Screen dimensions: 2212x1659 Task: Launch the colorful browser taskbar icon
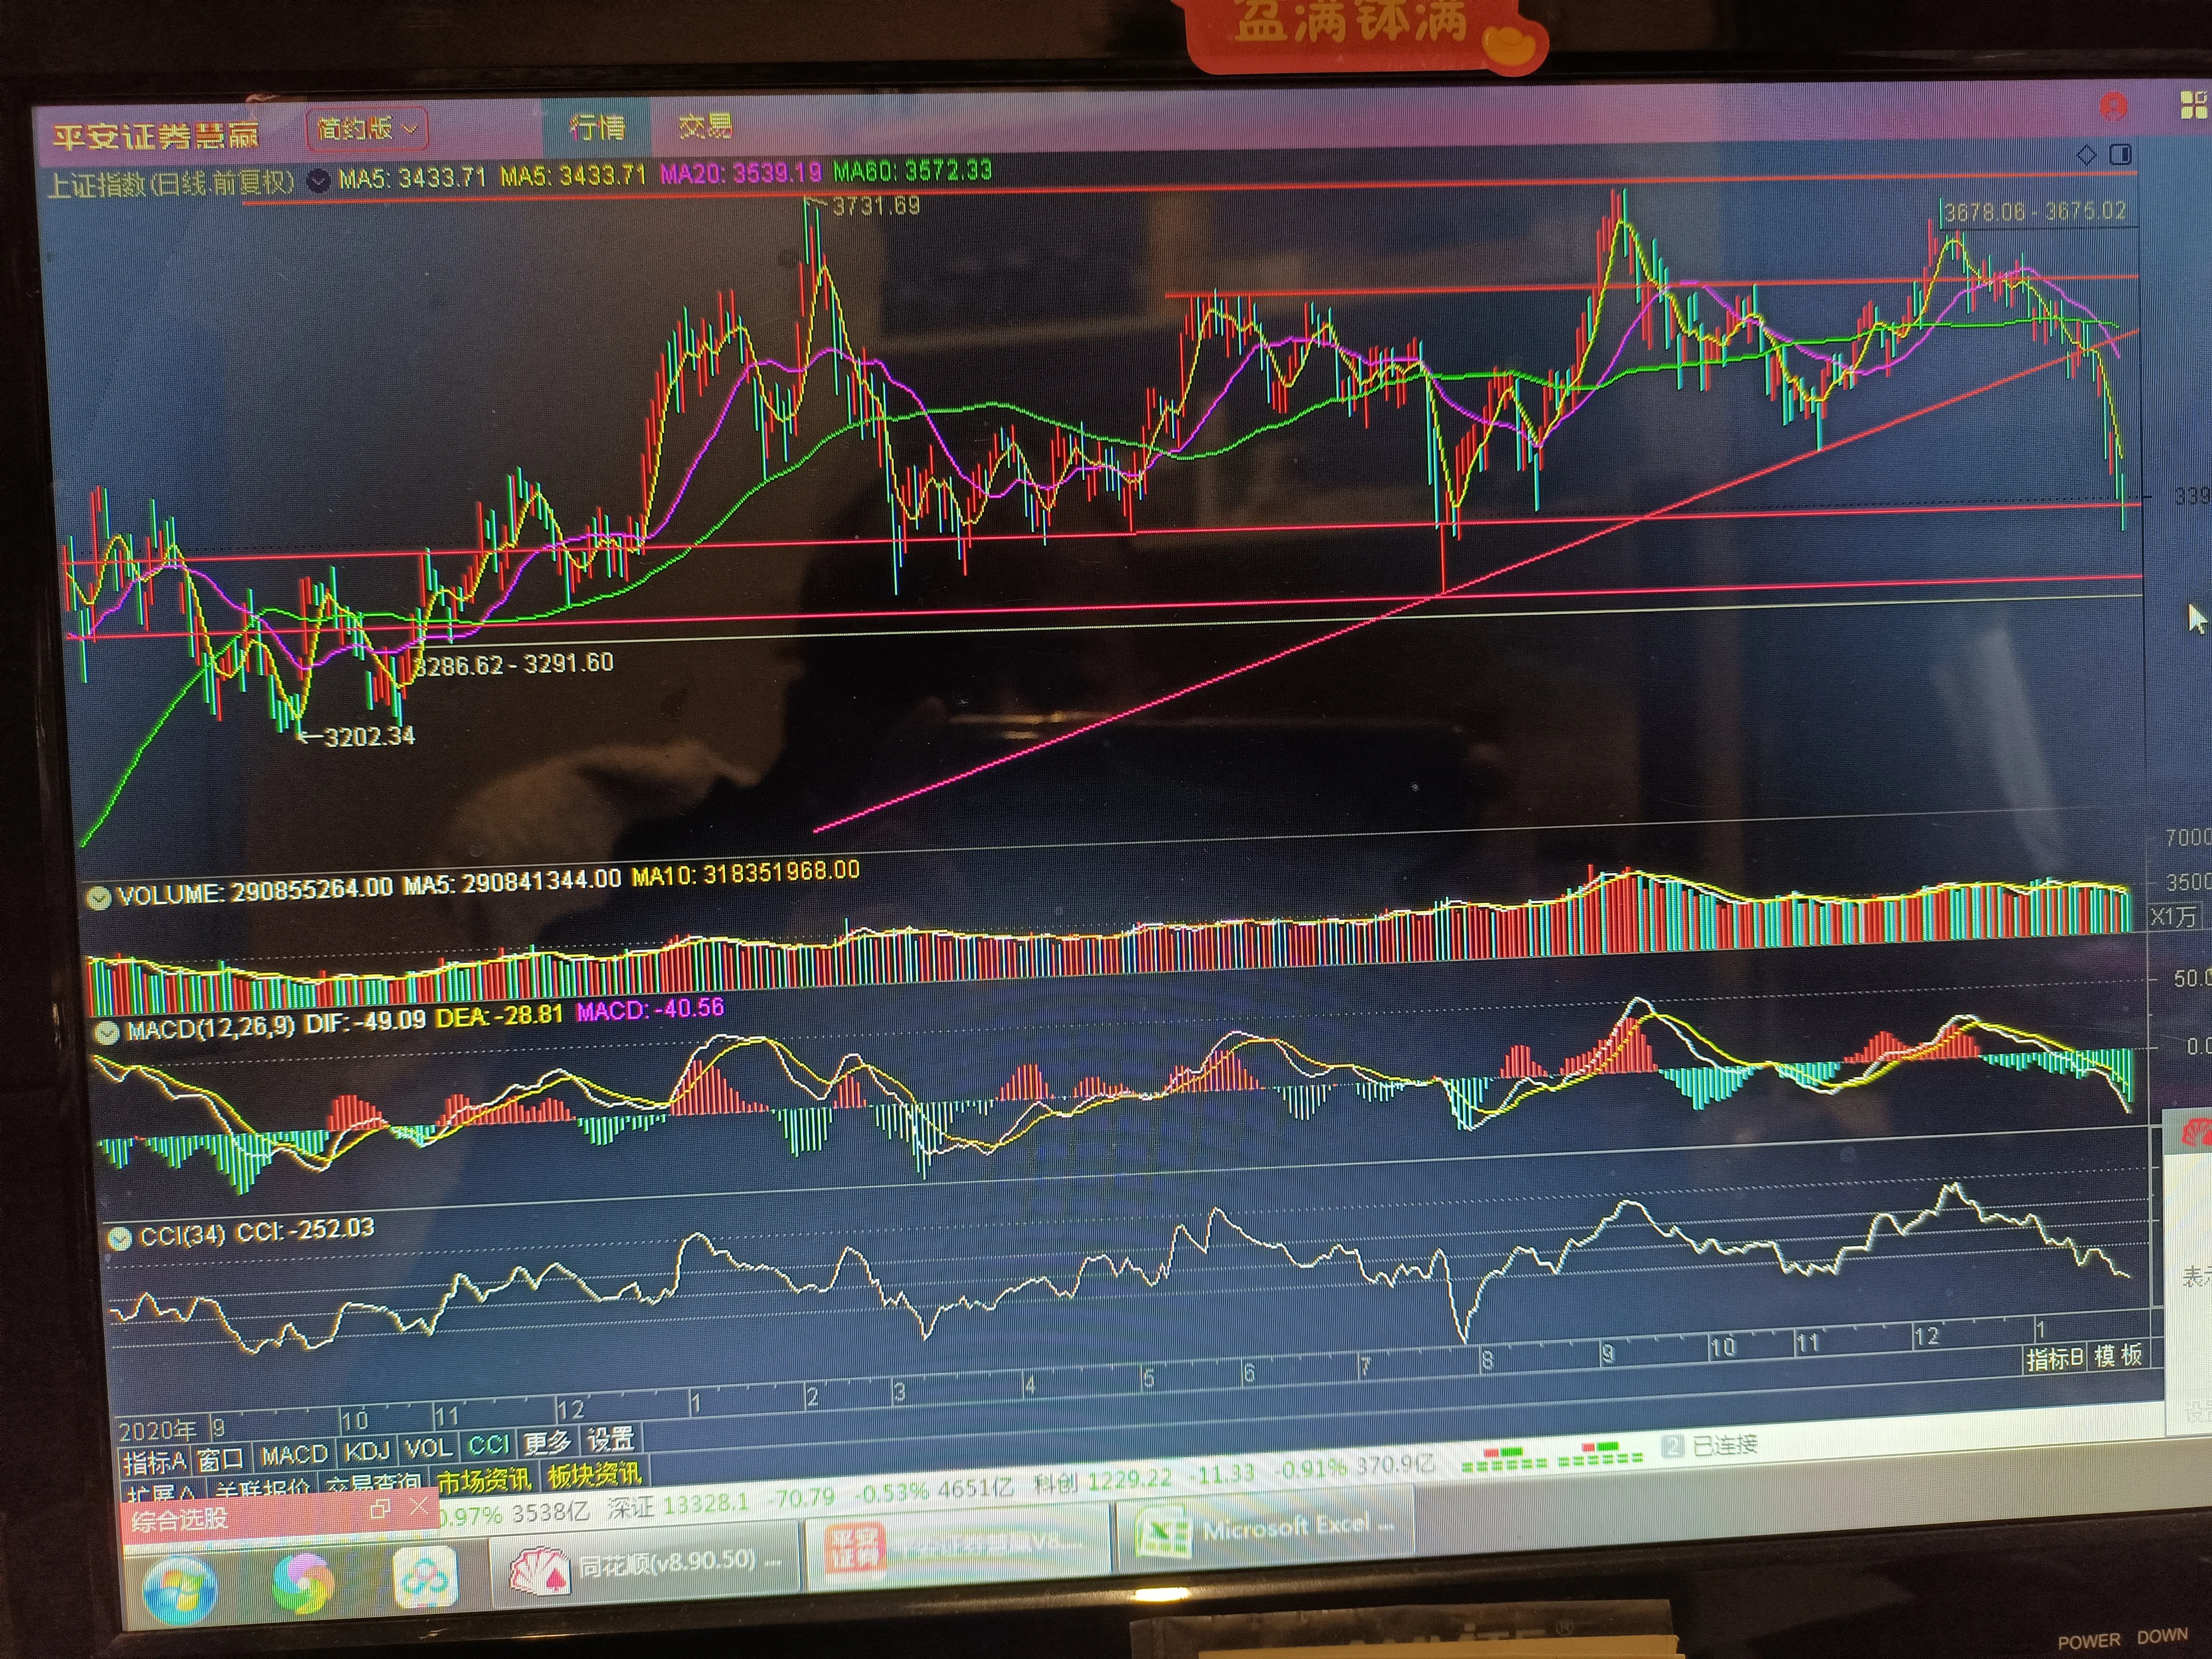pyautogui.click(x=303, y=1583)
